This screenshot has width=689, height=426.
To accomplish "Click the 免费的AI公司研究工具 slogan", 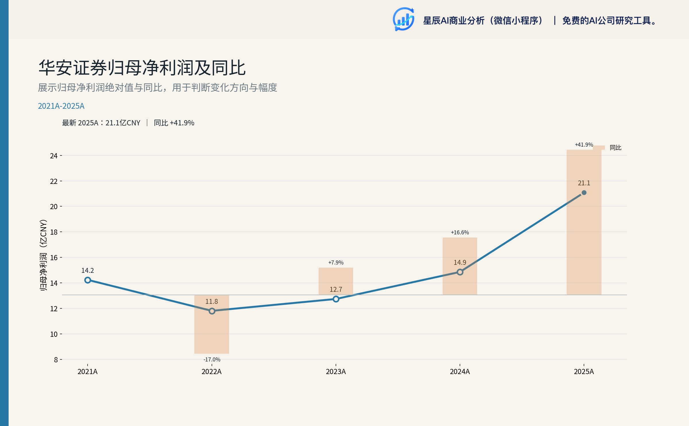I will coord(609,21).
